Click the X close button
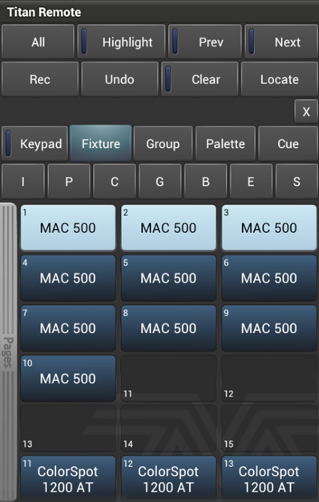Viewport: 319px width, 502px height. point(306,111)
